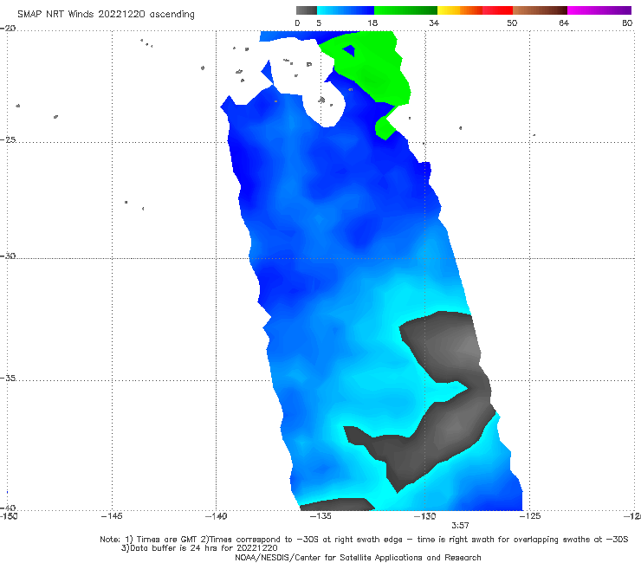The height and width of the screenshot is (563, 641).
Task: Click the '-130' longitude axis label
Action: point(424,516)
